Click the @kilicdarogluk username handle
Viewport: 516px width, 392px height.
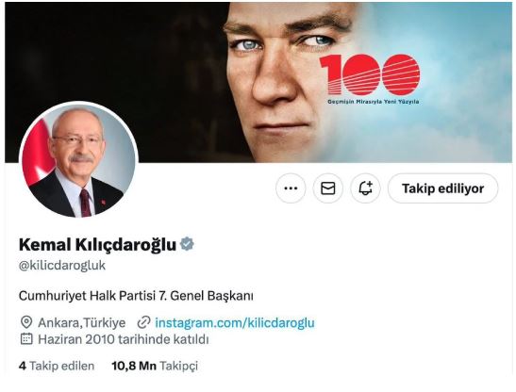pos(62,266)
